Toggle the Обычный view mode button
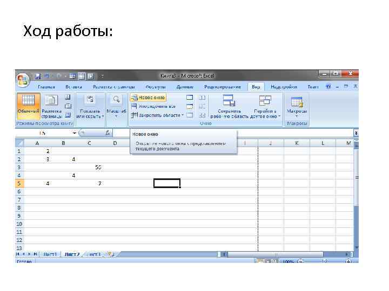Screen dimensions: 389x291 pos(28,106)
